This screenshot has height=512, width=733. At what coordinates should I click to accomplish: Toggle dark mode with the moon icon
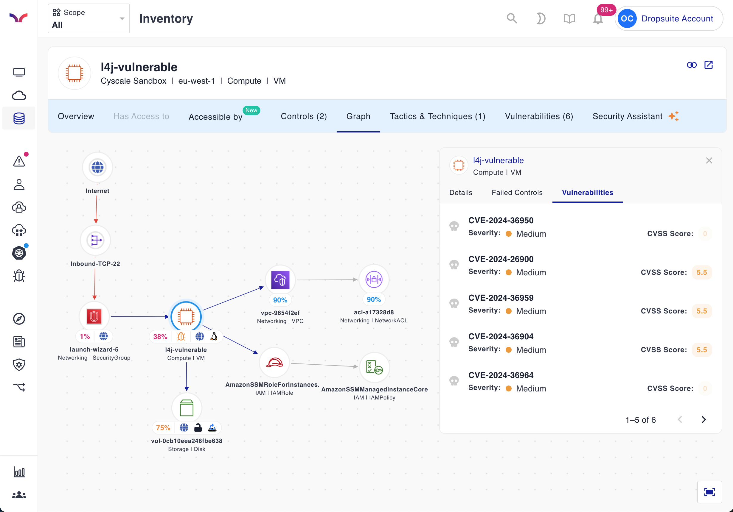[541, 18]
